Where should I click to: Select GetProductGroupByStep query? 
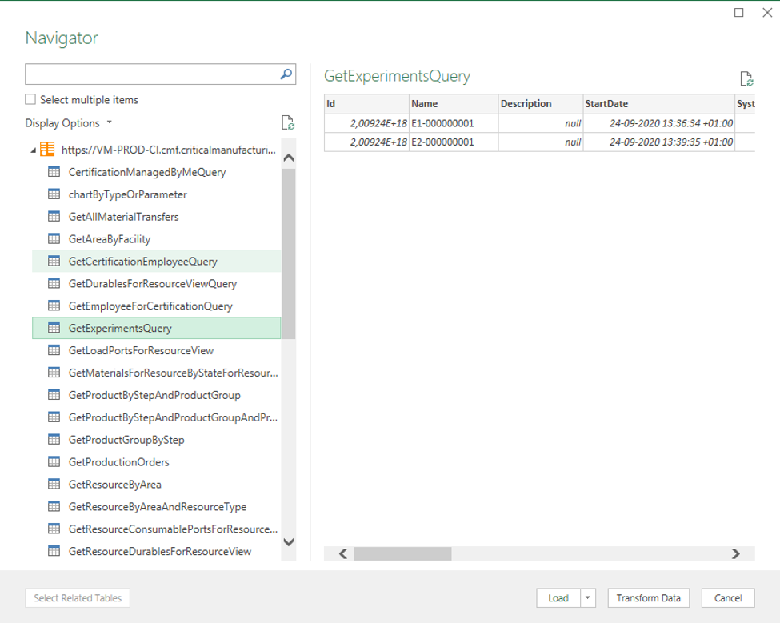click(x=126, y=439)
